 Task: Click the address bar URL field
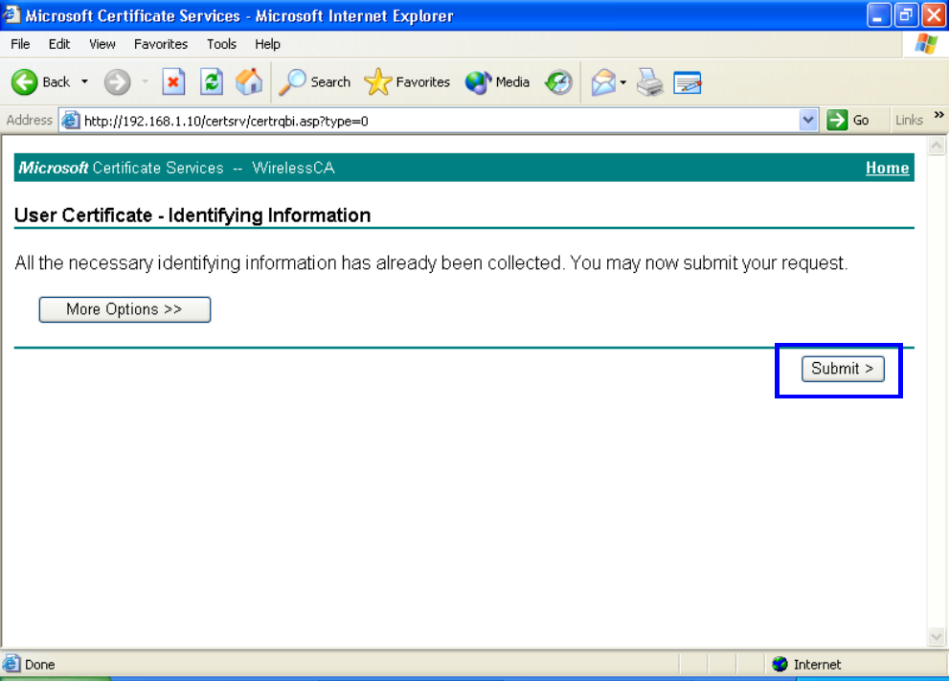coord(439,121)
